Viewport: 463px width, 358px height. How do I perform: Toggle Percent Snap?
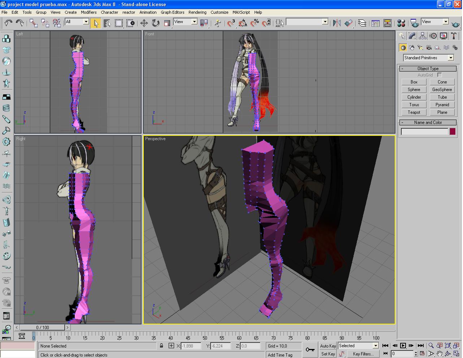[x=255, y=23]
